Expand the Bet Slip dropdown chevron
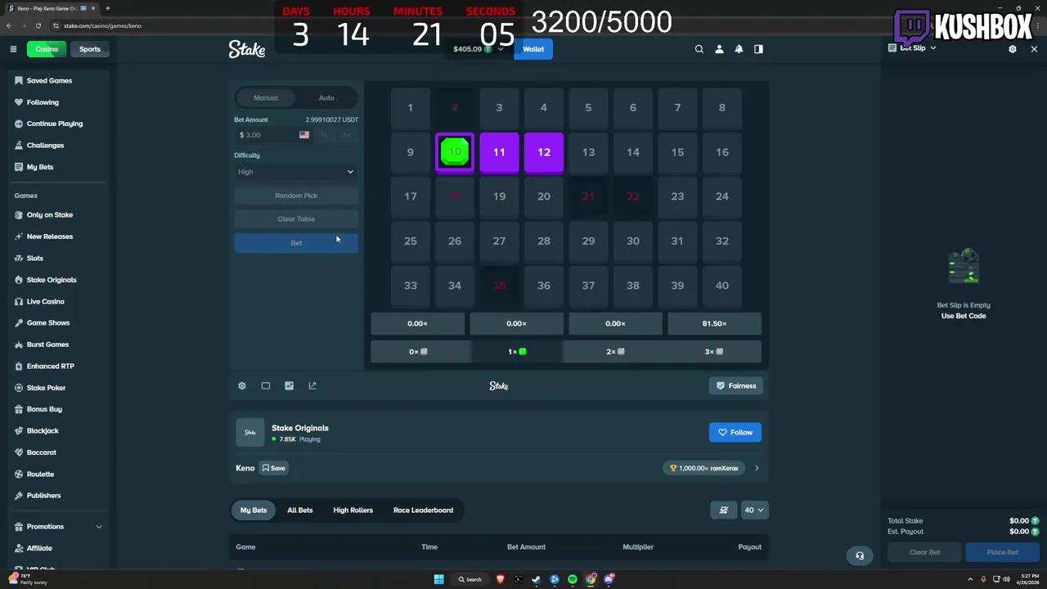1047x589 pixels. click(932, 48)
